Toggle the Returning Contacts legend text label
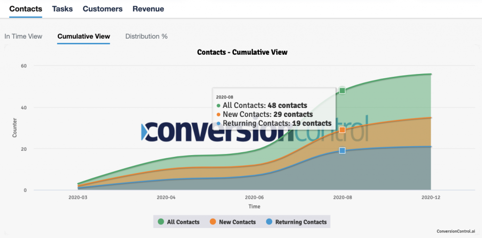 [301, 222]
